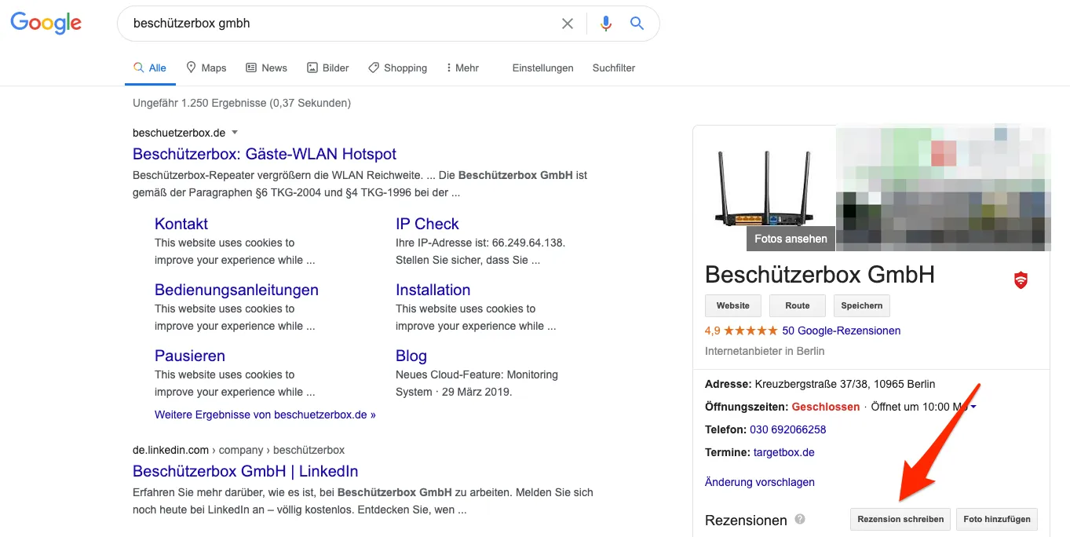
Task: Switch to the Bilder tab
Action: pos(327,68)
